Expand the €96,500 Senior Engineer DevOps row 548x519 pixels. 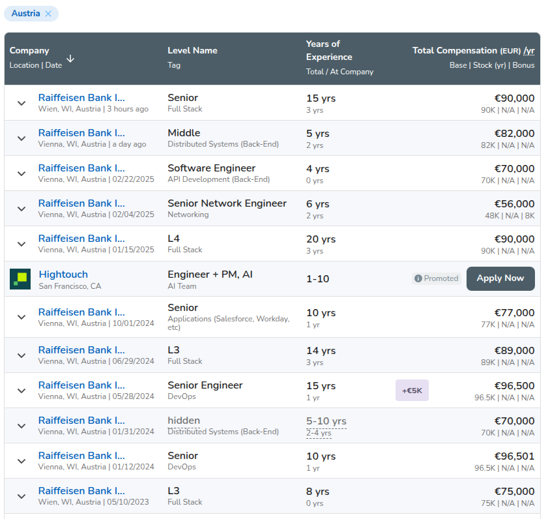22,391
